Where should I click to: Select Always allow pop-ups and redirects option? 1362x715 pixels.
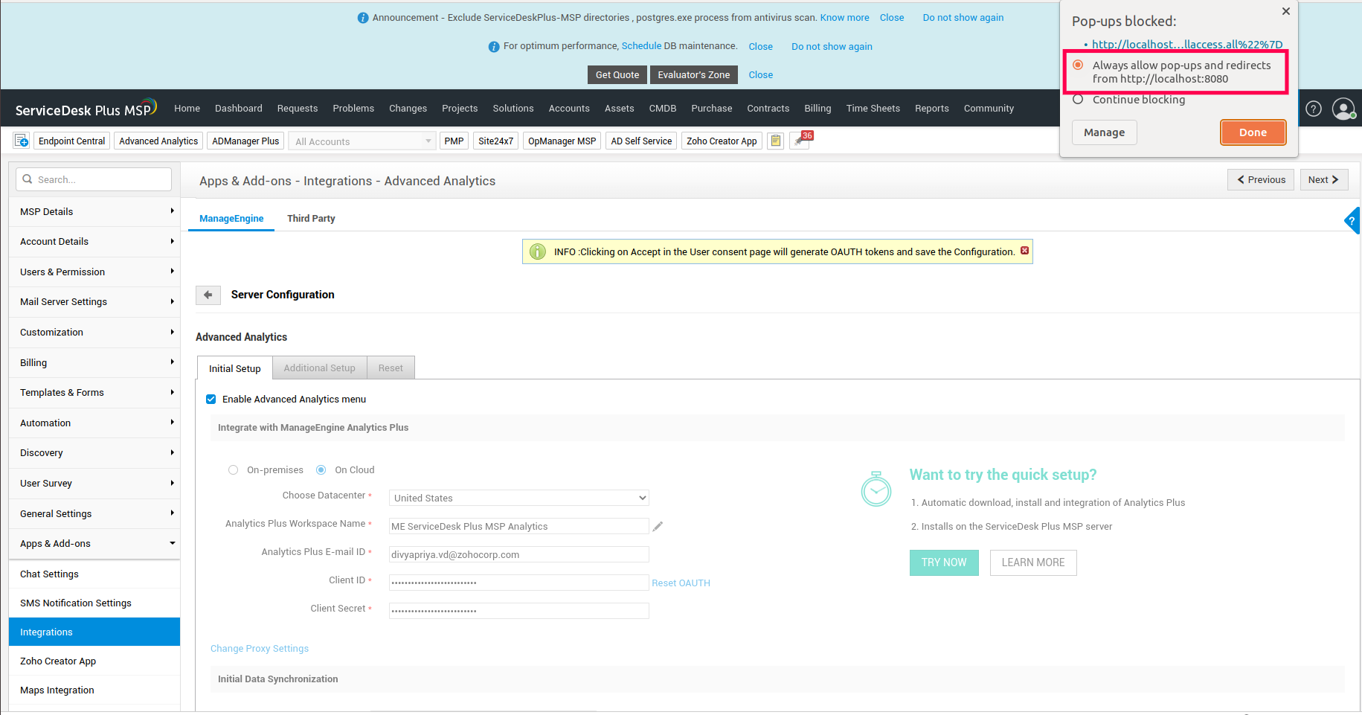pos(1078,65)
